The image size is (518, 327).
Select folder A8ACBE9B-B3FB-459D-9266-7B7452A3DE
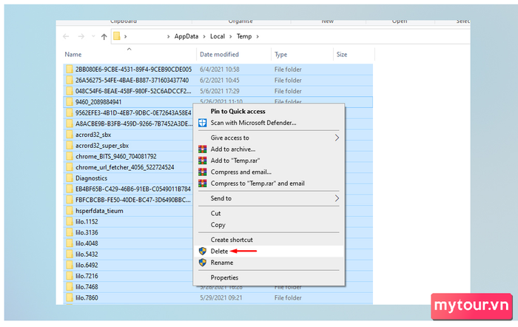(134, 124)
